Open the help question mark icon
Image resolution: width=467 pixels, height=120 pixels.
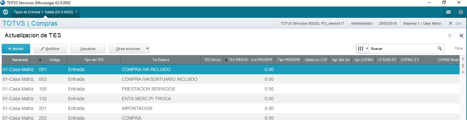pos(461,12)
